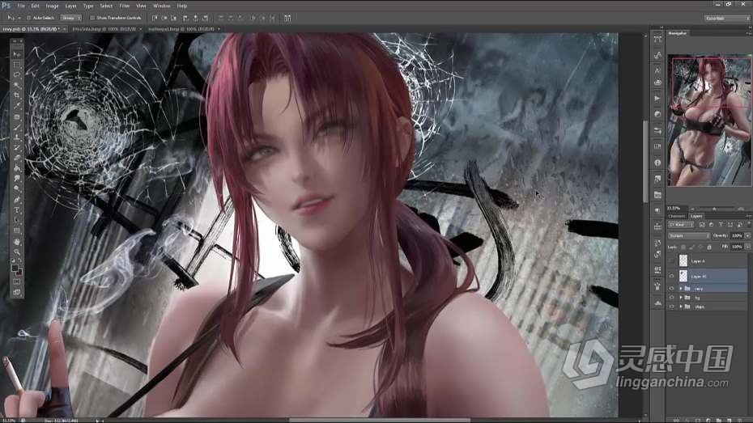The image size is (753, 423).
Task: Show the hidden Layer 4 visibility box
Action: coord(671,261)
